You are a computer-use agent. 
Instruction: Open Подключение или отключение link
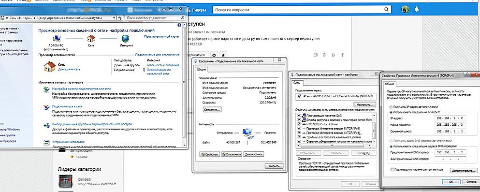158,55
